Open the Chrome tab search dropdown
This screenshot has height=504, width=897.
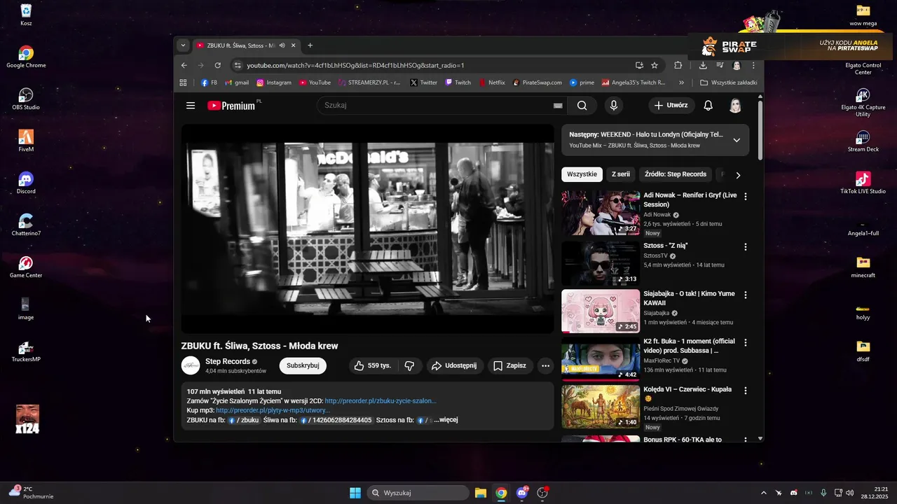(183, 45)
